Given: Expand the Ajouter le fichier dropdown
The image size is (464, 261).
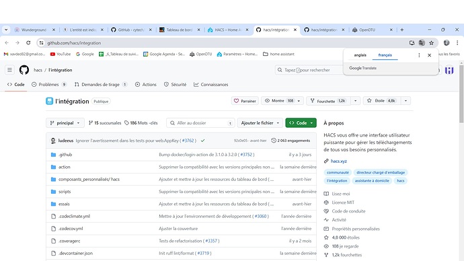Looking at the screenshot, I should (x=260, y=123).
